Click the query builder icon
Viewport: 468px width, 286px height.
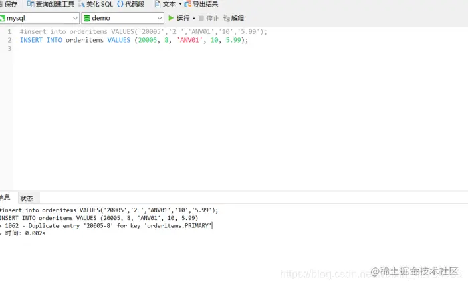pyautogui.click(x=31, y=4)
